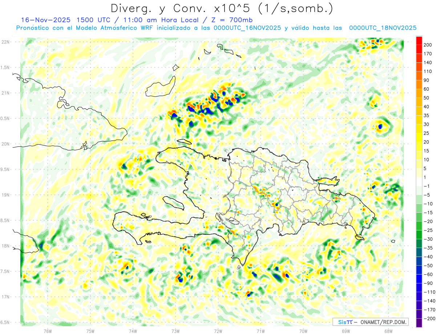
Task: Click the '76W' longitude label
Action: [x=48, y=331]
